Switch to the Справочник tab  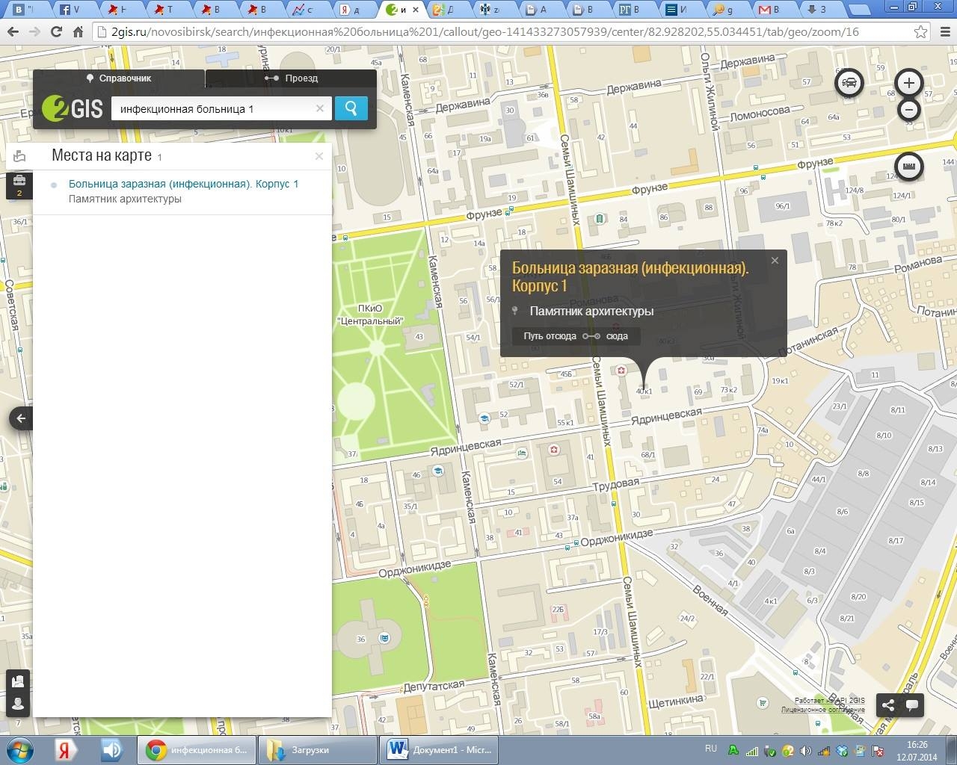[119, 78]
